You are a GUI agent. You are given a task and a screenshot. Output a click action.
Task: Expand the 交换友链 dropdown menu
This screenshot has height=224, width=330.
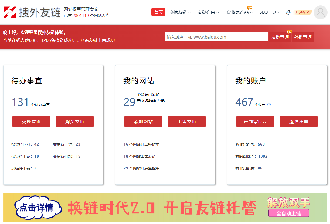point(180,12)
